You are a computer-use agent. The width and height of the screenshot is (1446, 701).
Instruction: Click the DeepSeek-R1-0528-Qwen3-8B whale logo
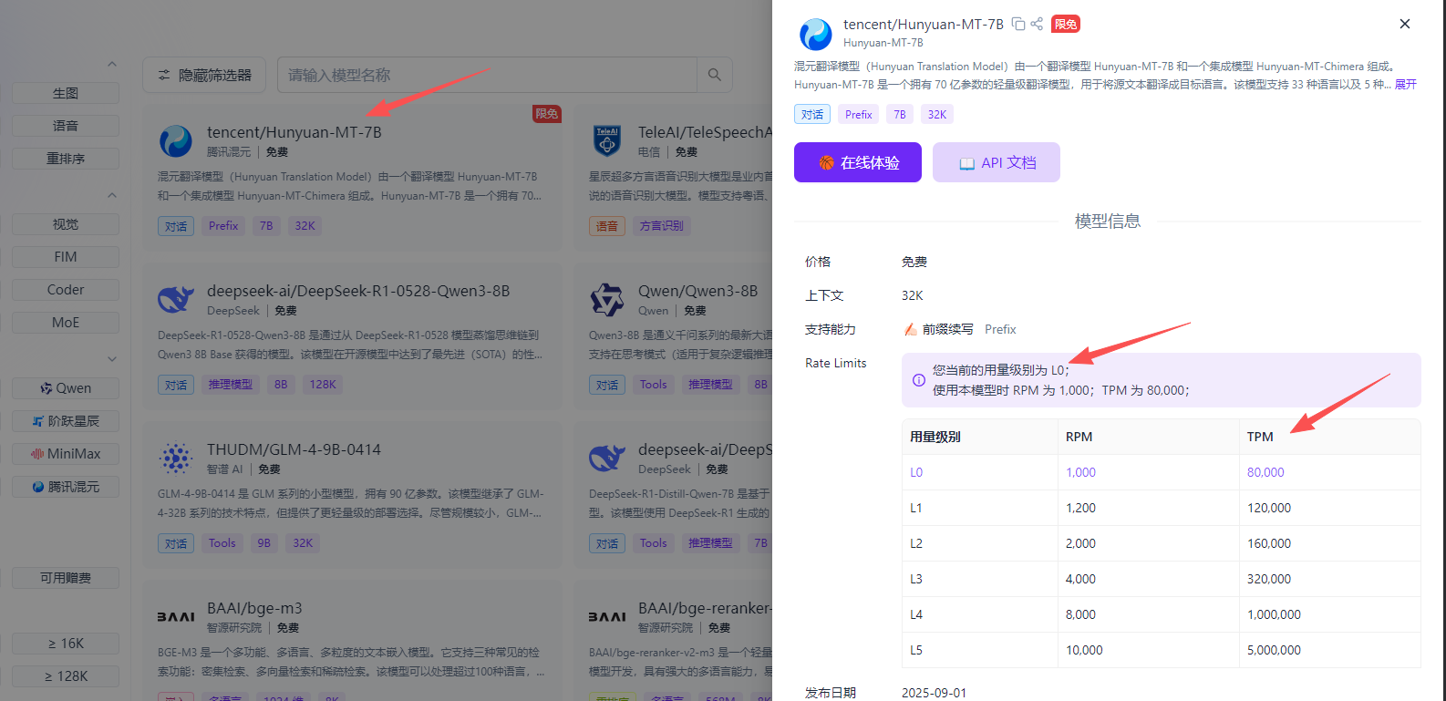point(175,300)
